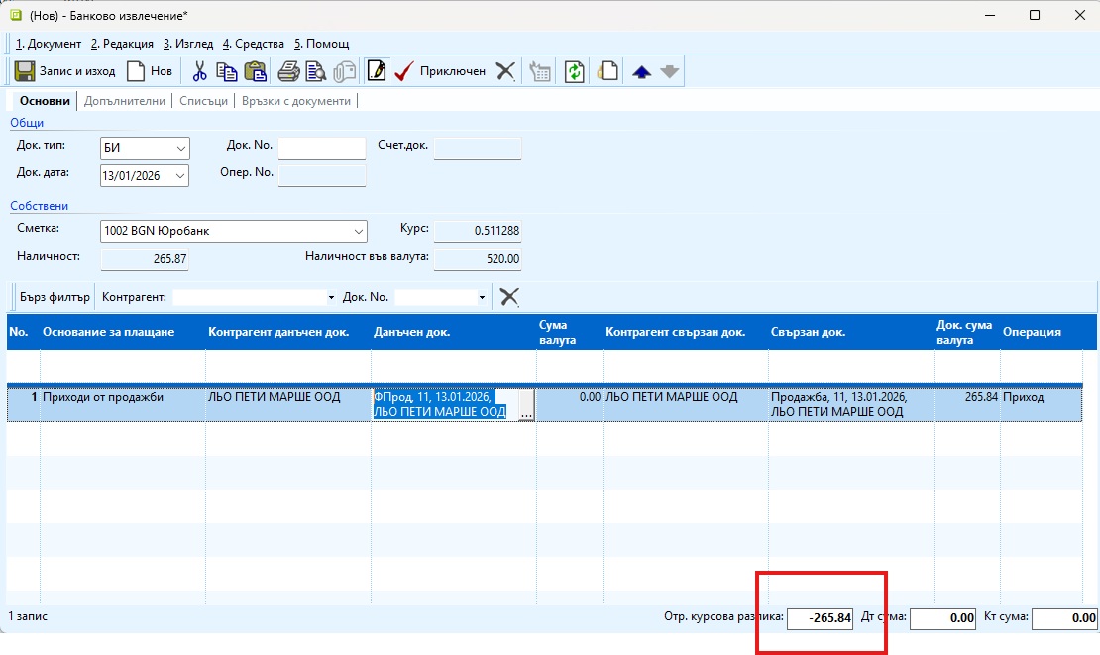Click the green Refresh icon
The width and height of the screenshot is (1100, 655).
(x=574, y=71)
